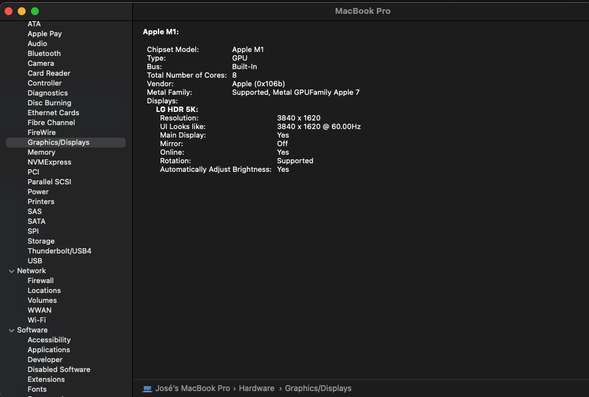Select NVMExpress in the sidebar
This screenshot has height=397, width=589.
[x=49, y=162]
